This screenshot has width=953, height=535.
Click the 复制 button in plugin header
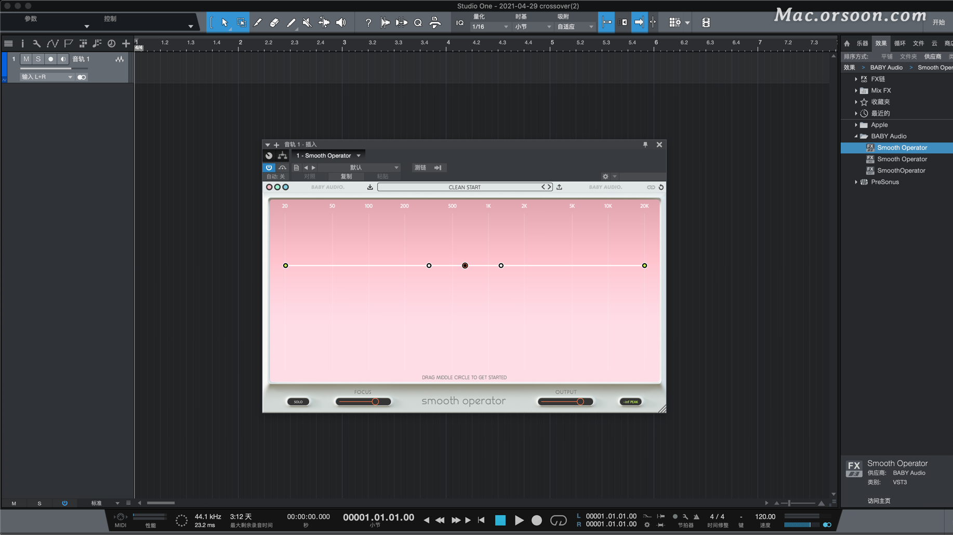point(346,177)
